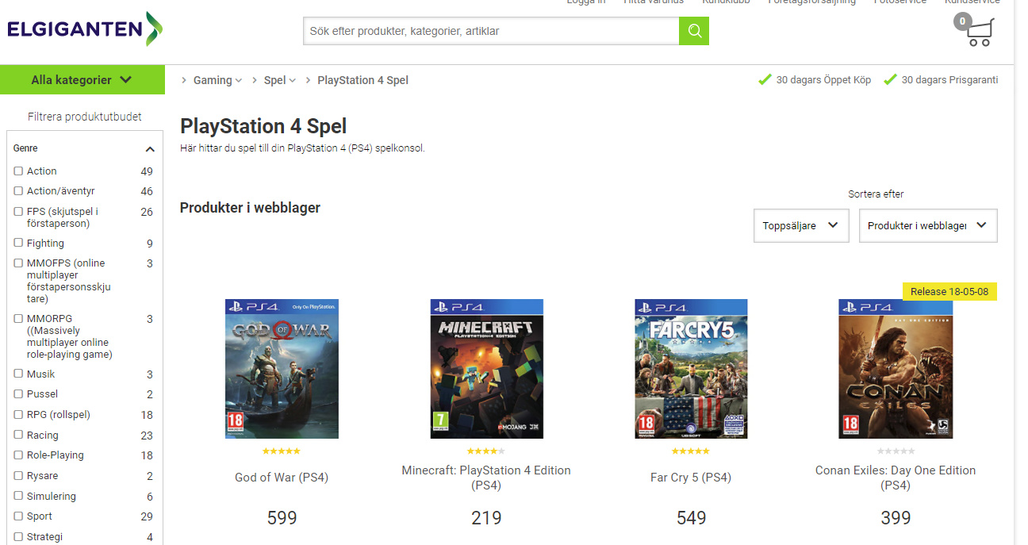Expand the Alla kategorier menu
The height and width of the screenshot is (545, 1028).
(x=82, y=79)
